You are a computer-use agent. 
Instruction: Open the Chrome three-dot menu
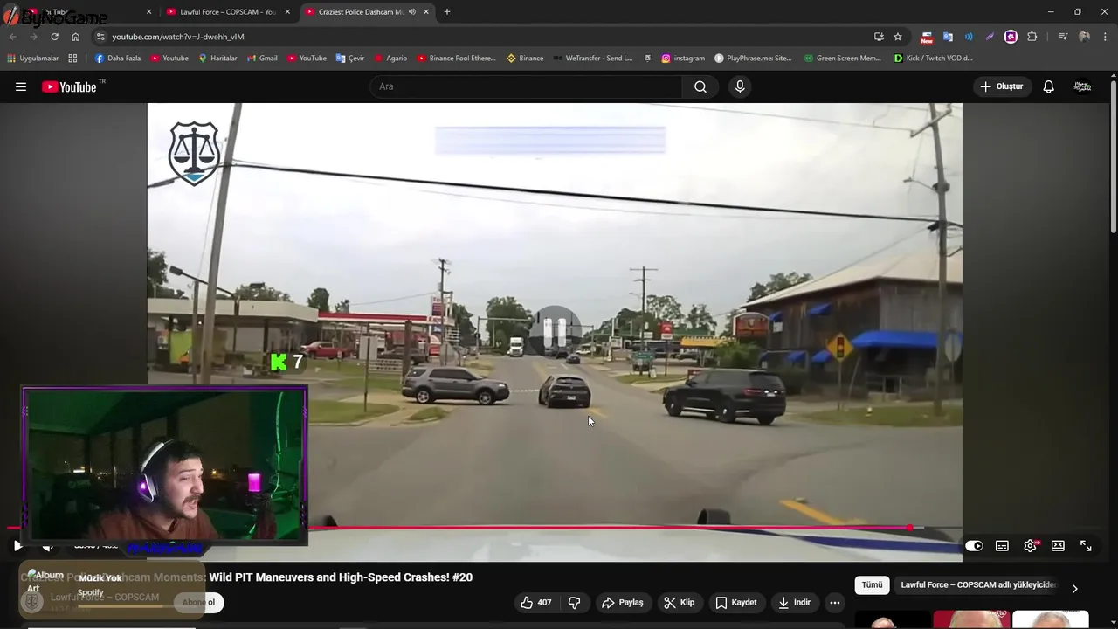[1105, 37]
